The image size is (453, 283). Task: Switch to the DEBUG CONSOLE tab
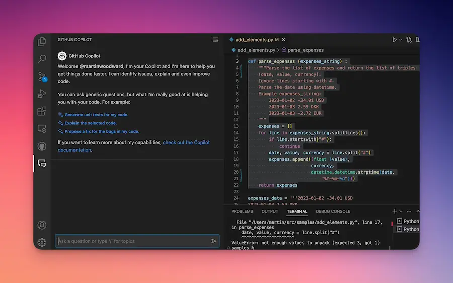[333, 211]
